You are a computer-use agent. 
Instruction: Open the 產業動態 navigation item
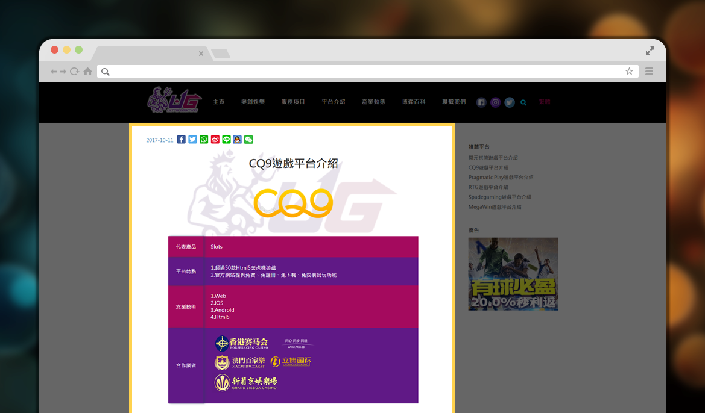(x=374, y=102)
